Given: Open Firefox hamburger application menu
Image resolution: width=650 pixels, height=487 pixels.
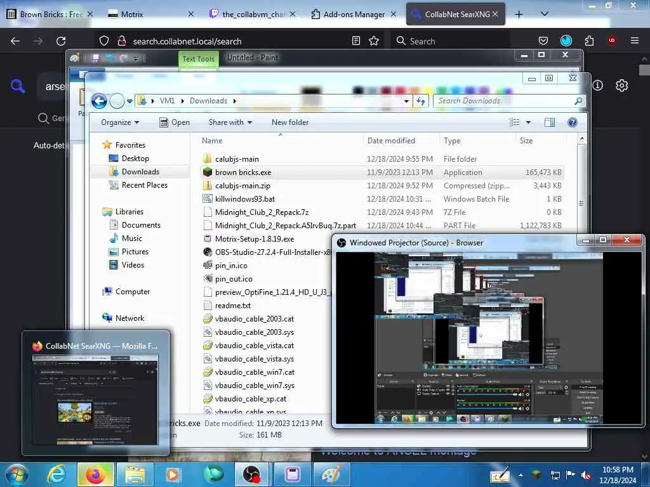Looking at the screenshot, I should (x=634, y=41).
